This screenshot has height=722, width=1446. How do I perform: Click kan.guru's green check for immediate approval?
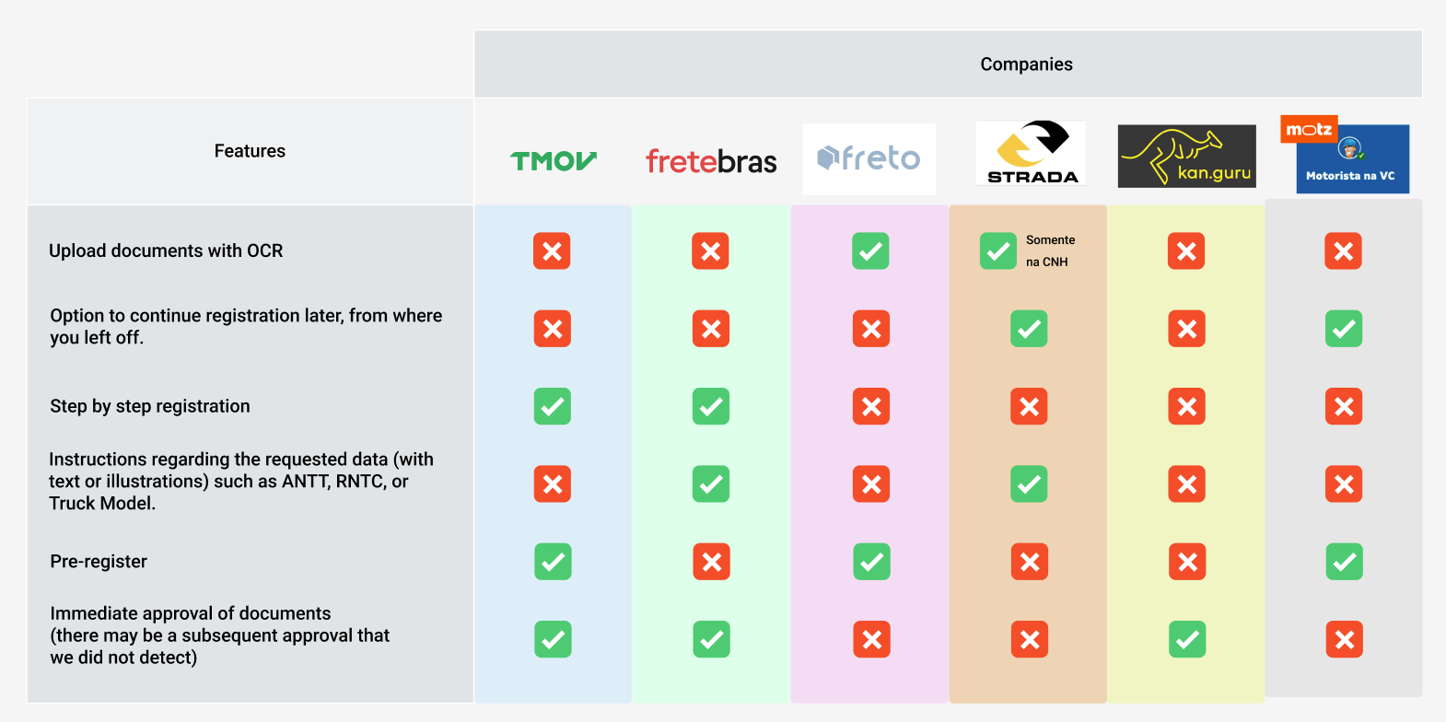coord(1187,639)
